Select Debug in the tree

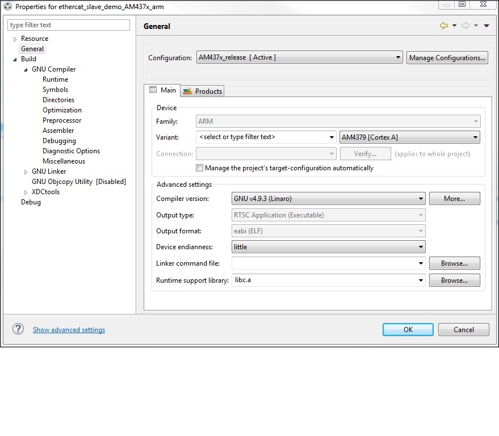pos(31,202)
